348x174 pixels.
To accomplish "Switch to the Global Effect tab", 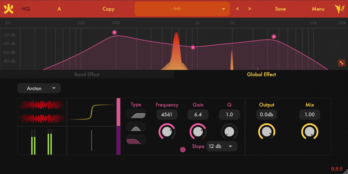I will (261, 75).
